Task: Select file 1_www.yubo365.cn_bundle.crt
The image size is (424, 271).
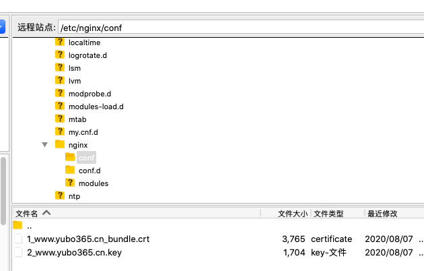Action: point(88,239)
